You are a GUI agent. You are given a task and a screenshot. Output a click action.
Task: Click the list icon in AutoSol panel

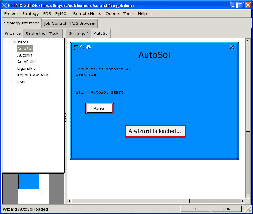[76, 47]
